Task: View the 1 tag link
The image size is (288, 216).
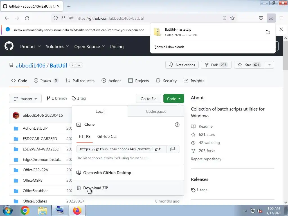Action: [79, 98]
